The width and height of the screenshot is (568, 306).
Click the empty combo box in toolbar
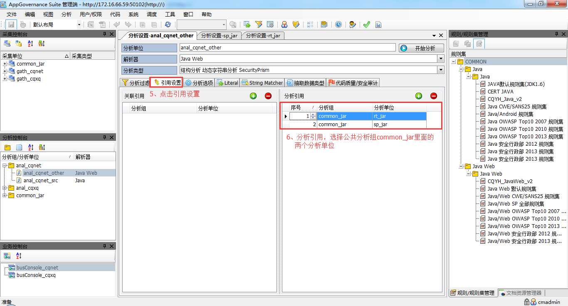coord(201,24)
